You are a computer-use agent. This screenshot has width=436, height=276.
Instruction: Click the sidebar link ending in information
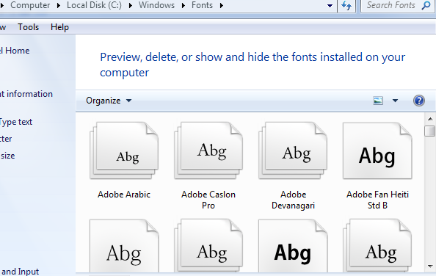point(26,94)
